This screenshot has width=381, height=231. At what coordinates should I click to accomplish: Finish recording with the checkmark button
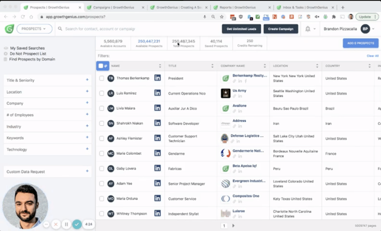(77, 224)
